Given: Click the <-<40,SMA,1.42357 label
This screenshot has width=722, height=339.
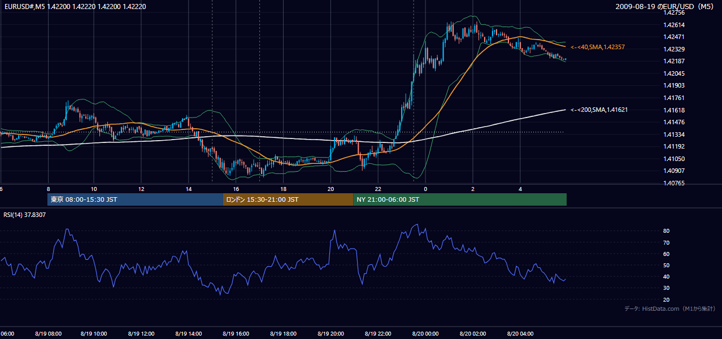Looking at the screenshot, I should 598,47.
